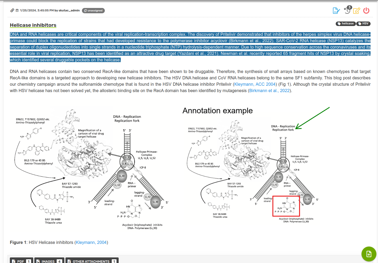Click the unassigned status badge
The width and height of the screenshot is (378, 263).
93,11
